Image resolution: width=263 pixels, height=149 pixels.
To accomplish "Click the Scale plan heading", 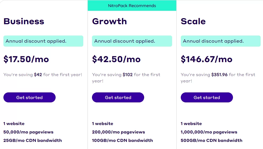I will pos(193,21).
